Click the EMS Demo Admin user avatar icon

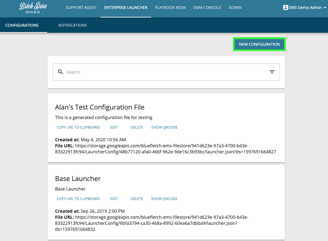point(286,8)
